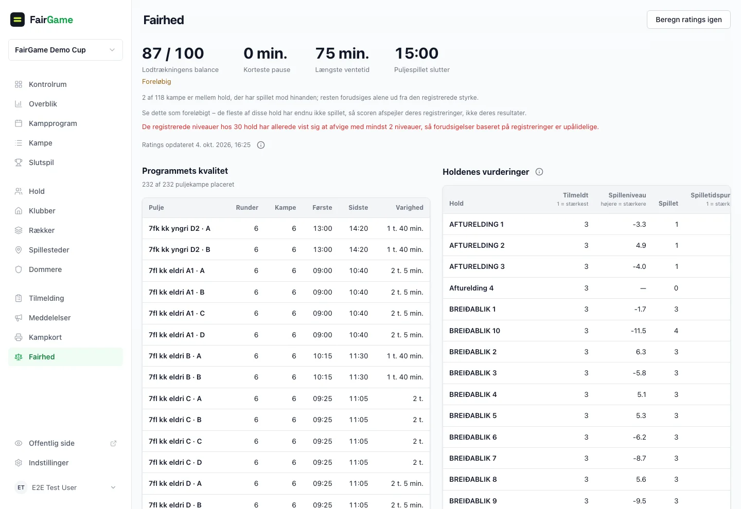Viewport: 741px width, 509px height.
Task: Click the Tilmeldt column header
Action: (x=572, y=199)
